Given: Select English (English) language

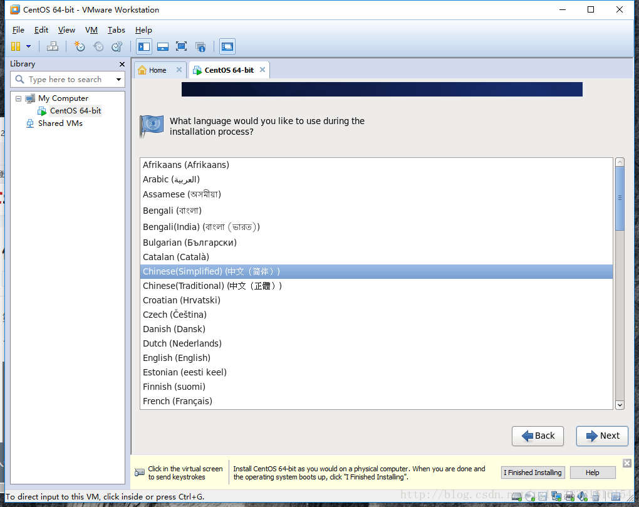Looking at the screenshot, I should 376,357.
